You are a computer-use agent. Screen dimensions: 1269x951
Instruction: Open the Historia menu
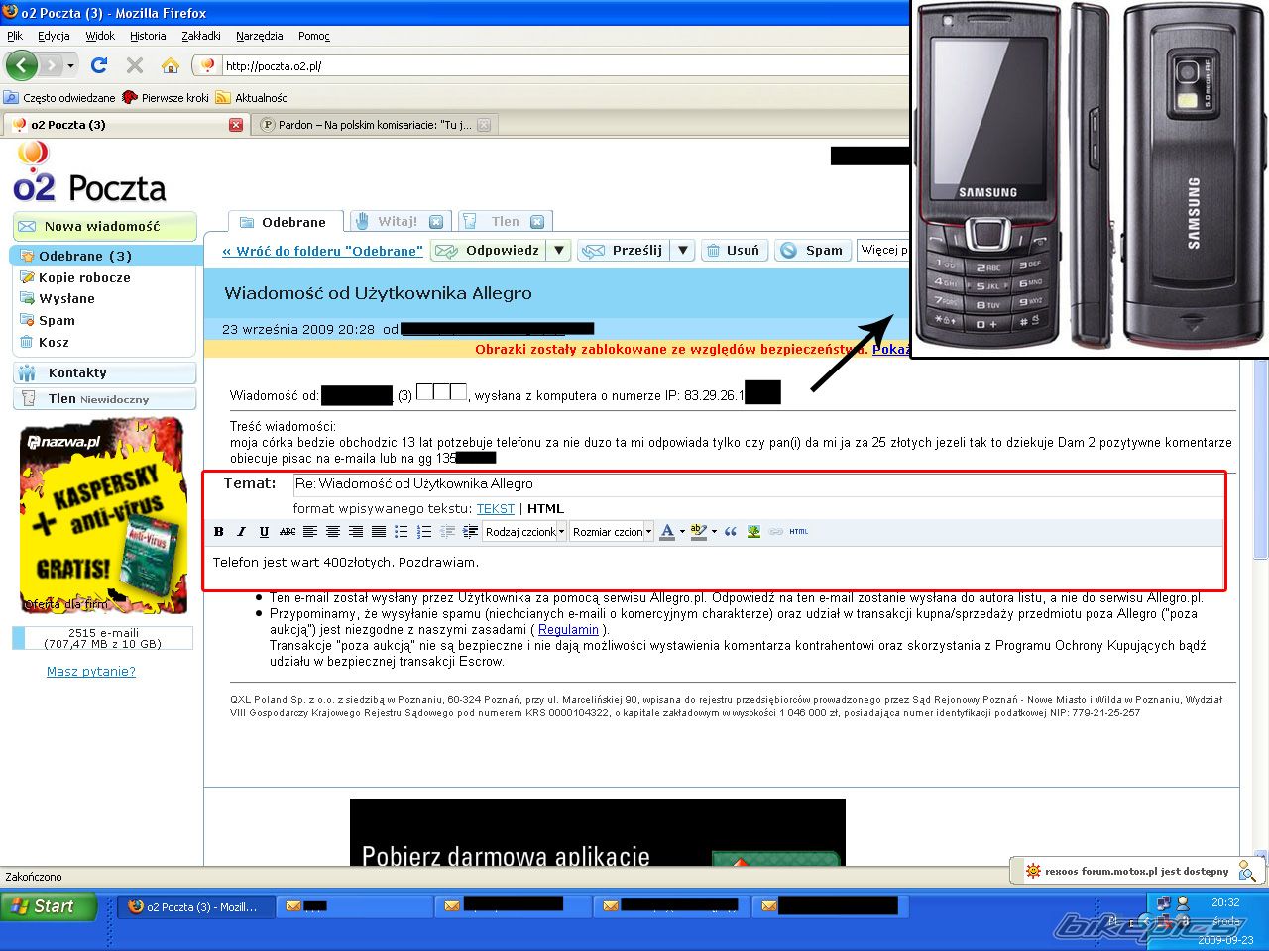148,36
